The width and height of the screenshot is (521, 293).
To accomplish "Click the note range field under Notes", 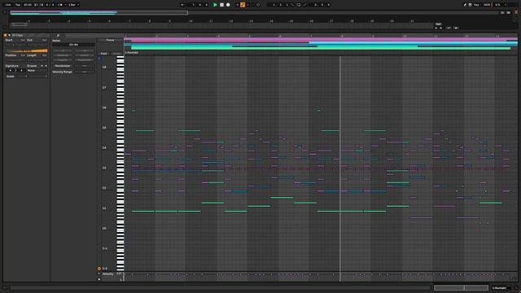I will tap(73, 45).
